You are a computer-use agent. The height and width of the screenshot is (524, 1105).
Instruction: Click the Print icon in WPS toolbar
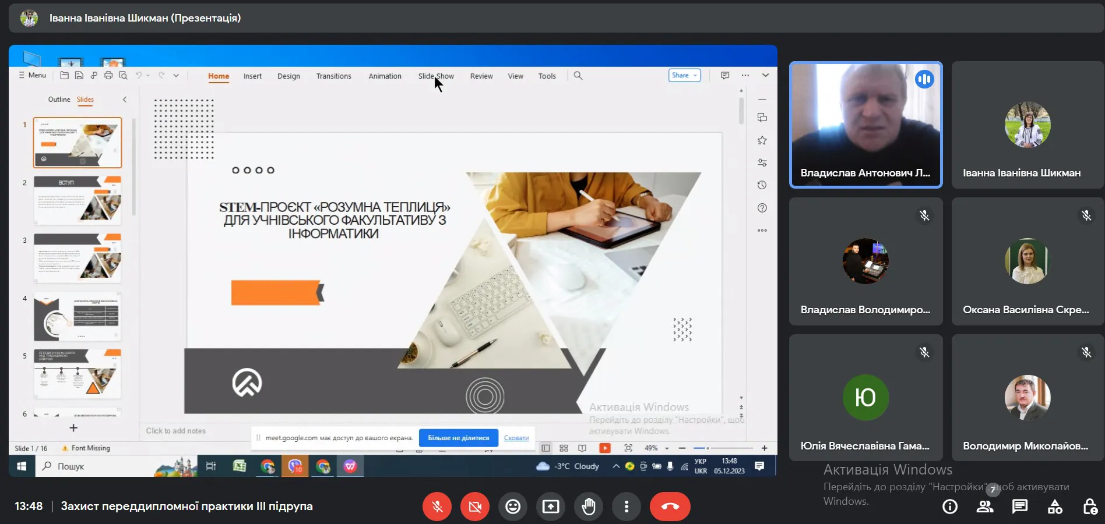pos(108,75)
